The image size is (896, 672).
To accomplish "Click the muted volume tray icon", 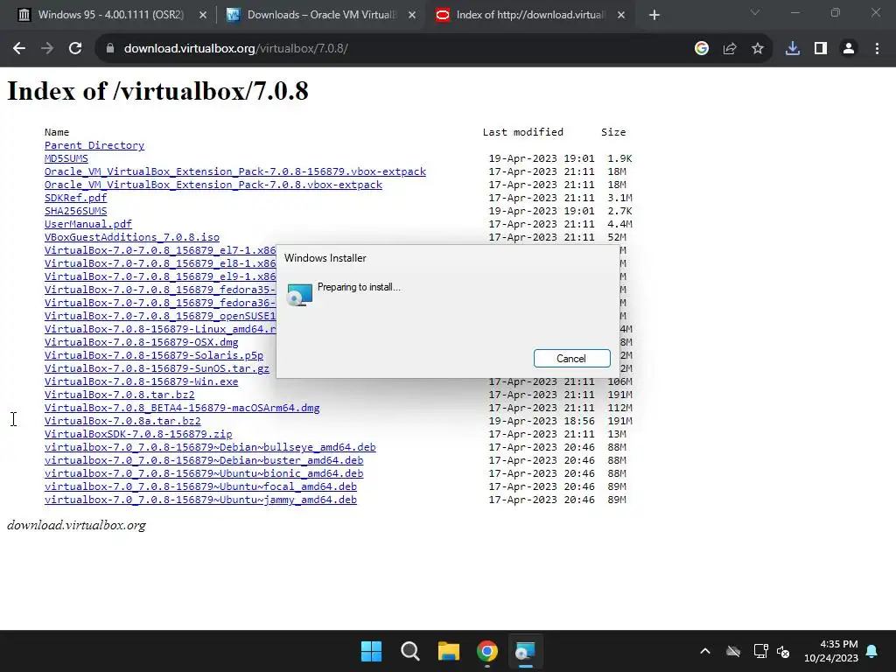I will (x=783, y=651).
